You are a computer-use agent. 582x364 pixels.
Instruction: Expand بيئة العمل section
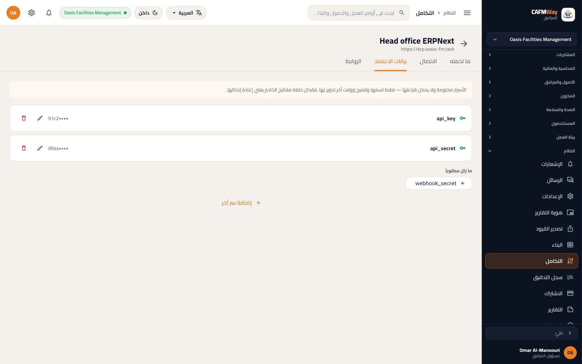pos(532,137)
